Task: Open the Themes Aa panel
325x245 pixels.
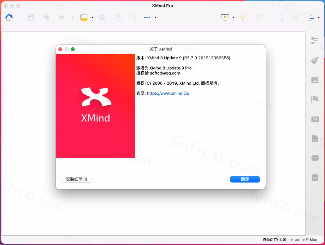Action: (x=315, y=119)
